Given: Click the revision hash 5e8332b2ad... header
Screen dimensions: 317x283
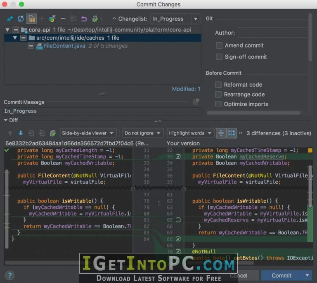Looking at the screenshot, I should tap(77, 144).
